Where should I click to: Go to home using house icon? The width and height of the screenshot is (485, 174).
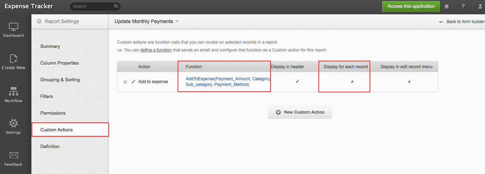[x=446, y=6]
